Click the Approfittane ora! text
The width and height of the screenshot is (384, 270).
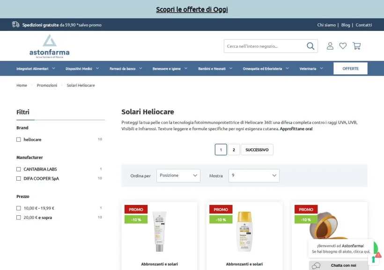coord(296,129)
